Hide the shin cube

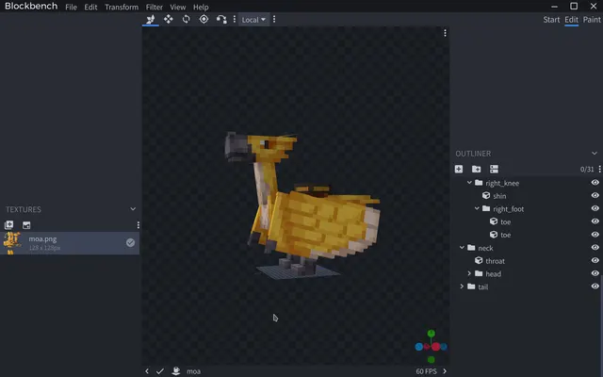point(595,195)
